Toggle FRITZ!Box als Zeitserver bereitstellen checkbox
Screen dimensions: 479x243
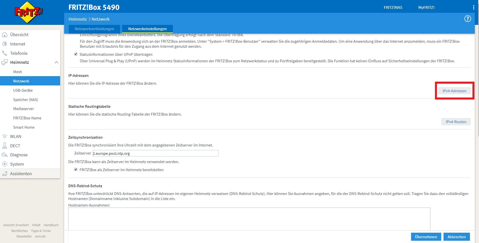76,170
